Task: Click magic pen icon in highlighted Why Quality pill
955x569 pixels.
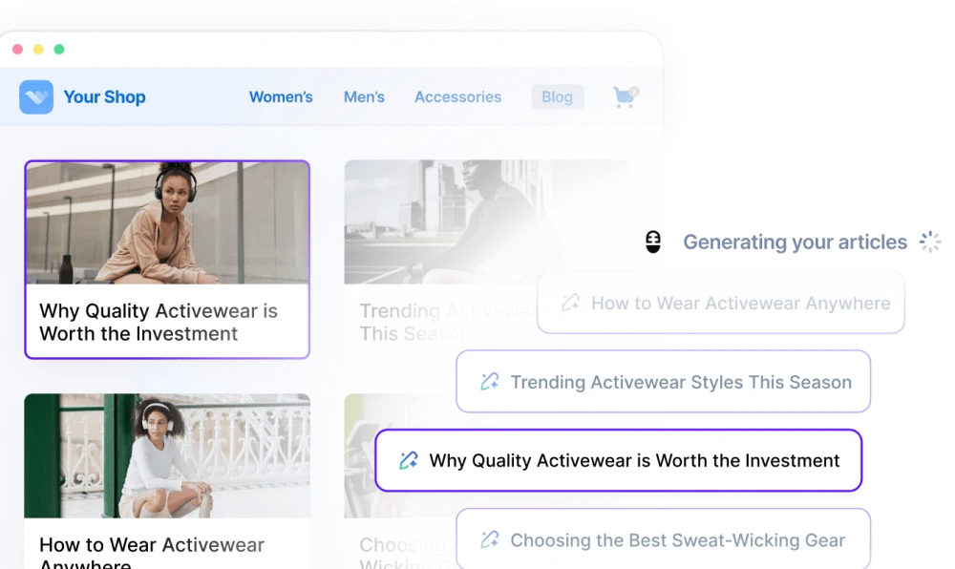Action: 409,461
